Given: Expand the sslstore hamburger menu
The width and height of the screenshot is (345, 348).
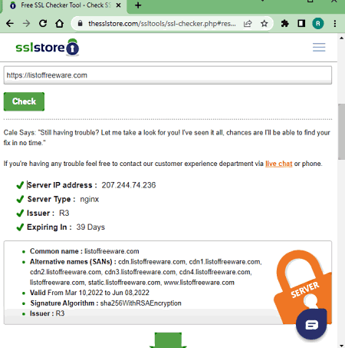Looking at the screenshot, I should pos(319,48).
